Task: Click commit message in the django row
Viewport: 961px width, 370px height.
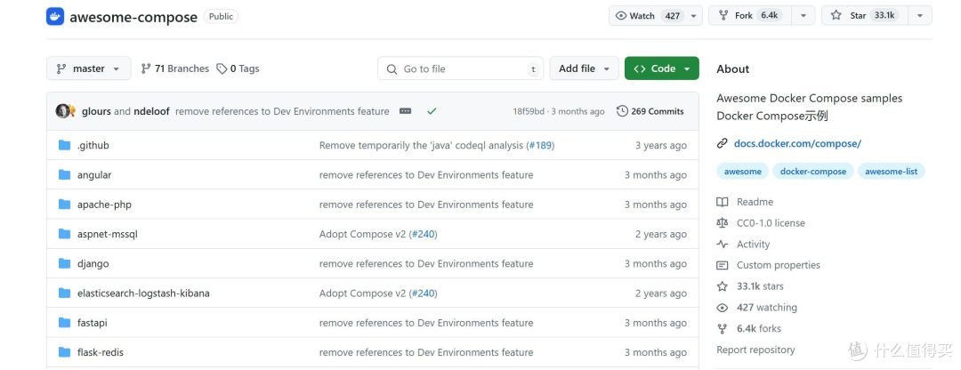Action: pos(426,263)
